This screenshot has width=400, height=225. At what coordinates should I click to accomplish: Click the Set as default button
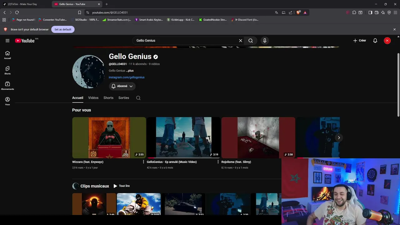tap(63, 29)
